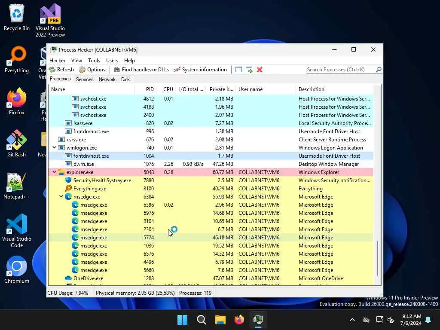Click CPU Usage in the status bar

tap(67, 293)
